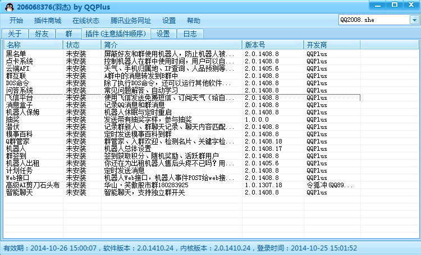The width and height of the screenshot is (421, 255).
Task: Select the DOS命令 plugin row
Action: click(182, 83)
